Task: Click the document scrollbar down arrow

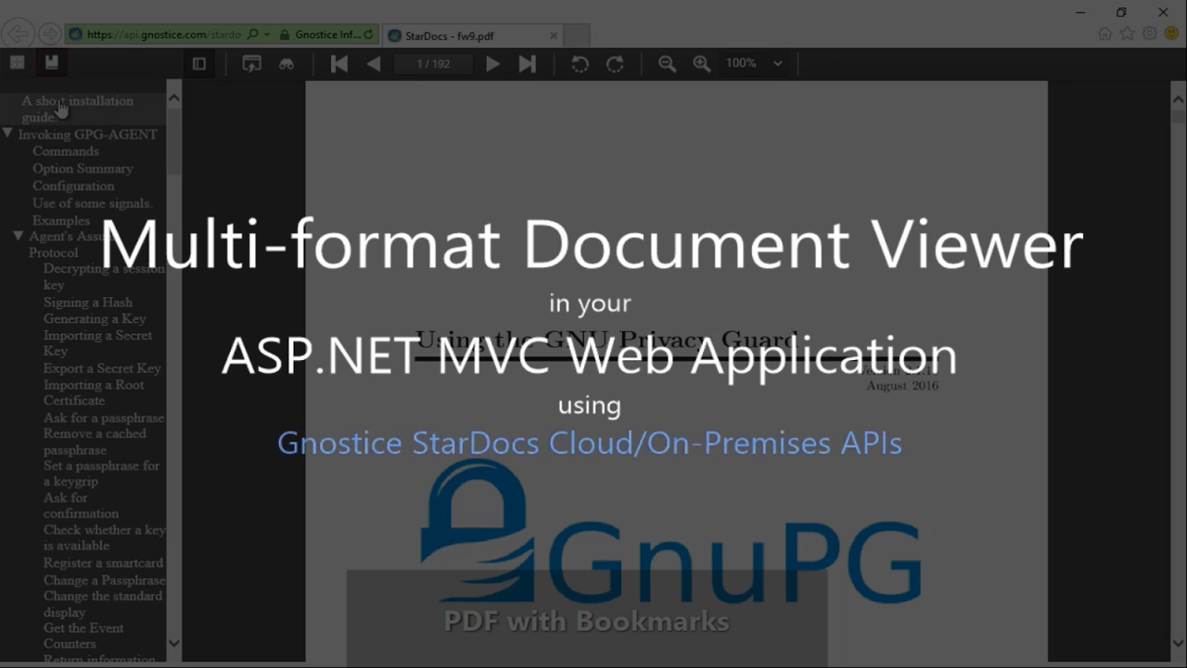Action: 1178,643
